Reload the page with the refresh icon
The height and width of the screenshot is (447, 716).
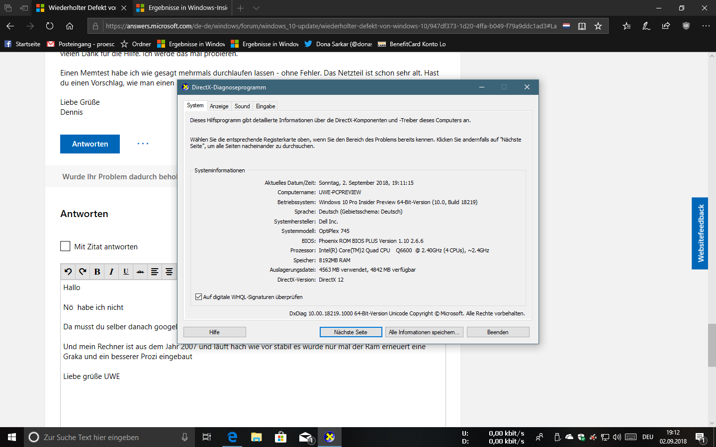50,26
